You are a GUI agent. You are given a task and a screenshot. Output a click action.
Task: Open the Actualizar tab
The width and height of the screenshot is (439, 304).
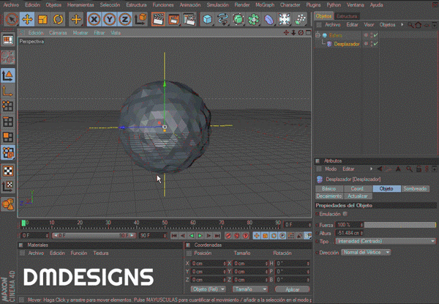tap(358, 196)
